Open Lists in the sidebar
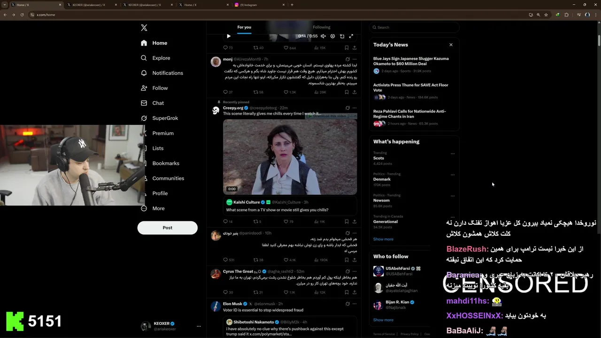The height and width of the screenshot is (338, 601). (158, 148)
